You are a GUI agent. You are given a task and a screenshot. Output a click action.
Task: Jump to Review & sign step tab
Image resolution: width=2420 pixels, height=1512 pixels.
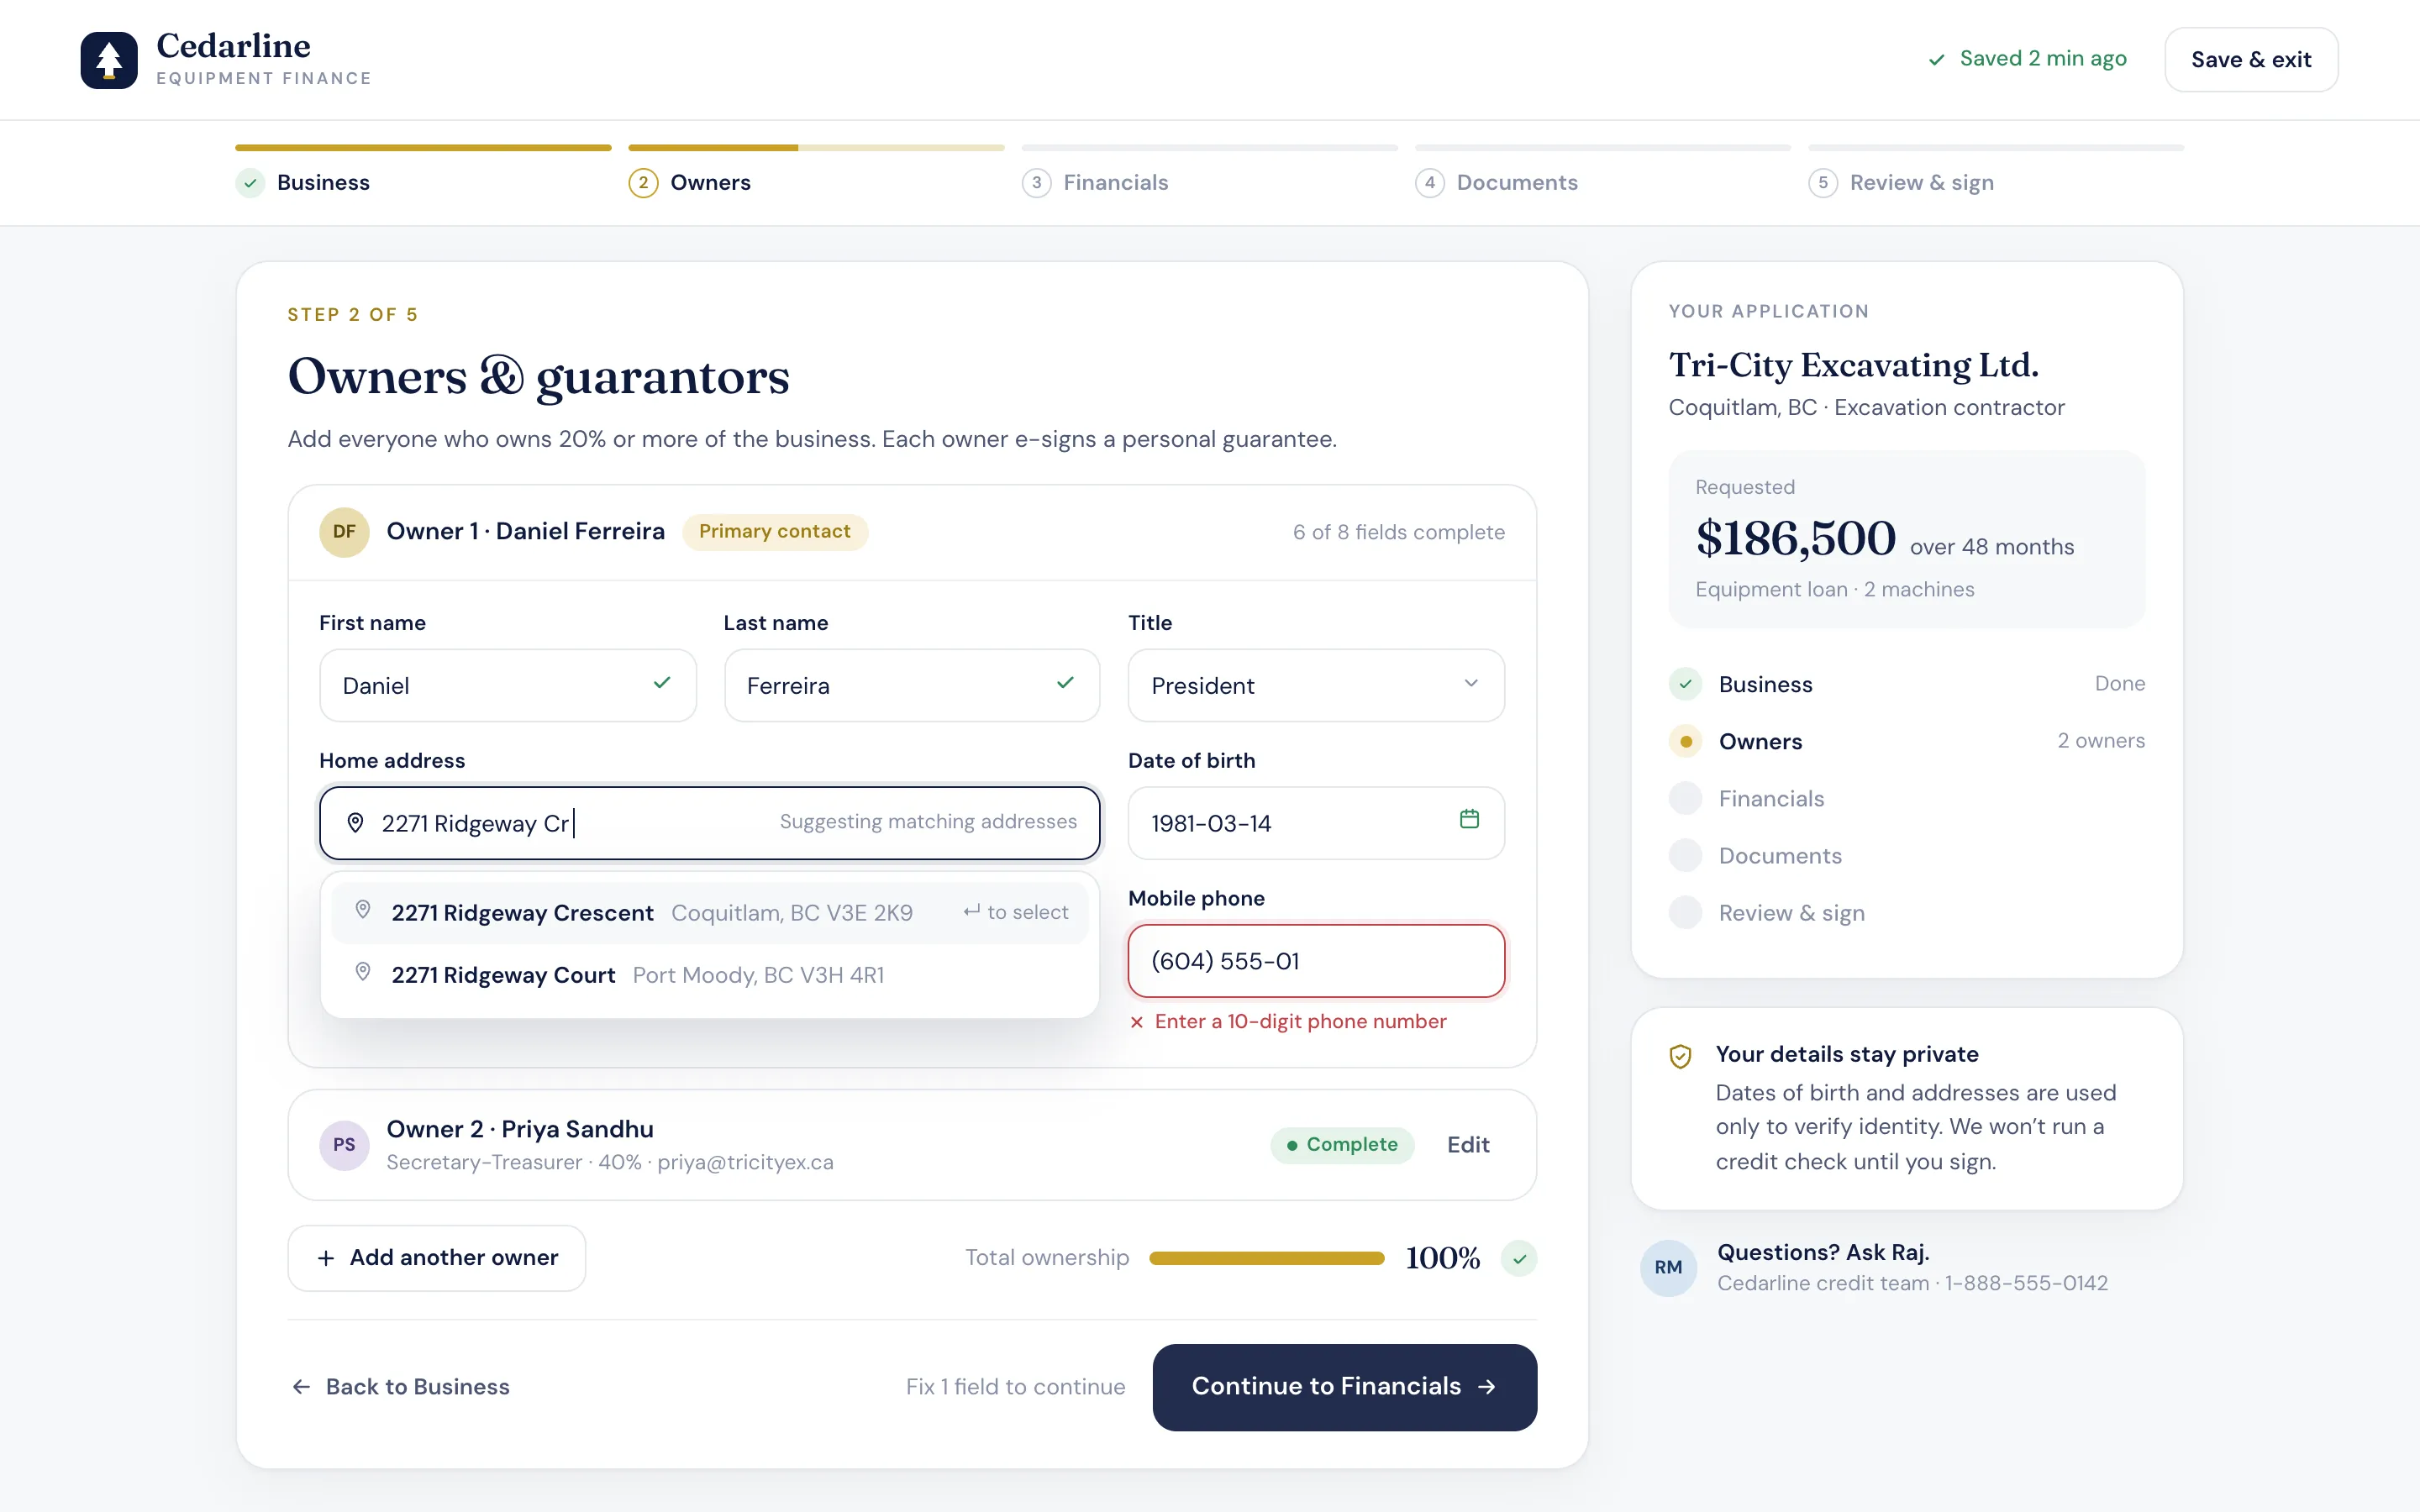click(1996, 172)
